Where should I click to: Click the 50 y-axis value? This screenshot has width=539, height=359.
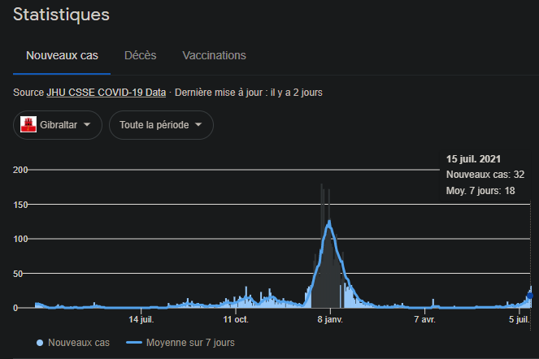pos(18,274)
